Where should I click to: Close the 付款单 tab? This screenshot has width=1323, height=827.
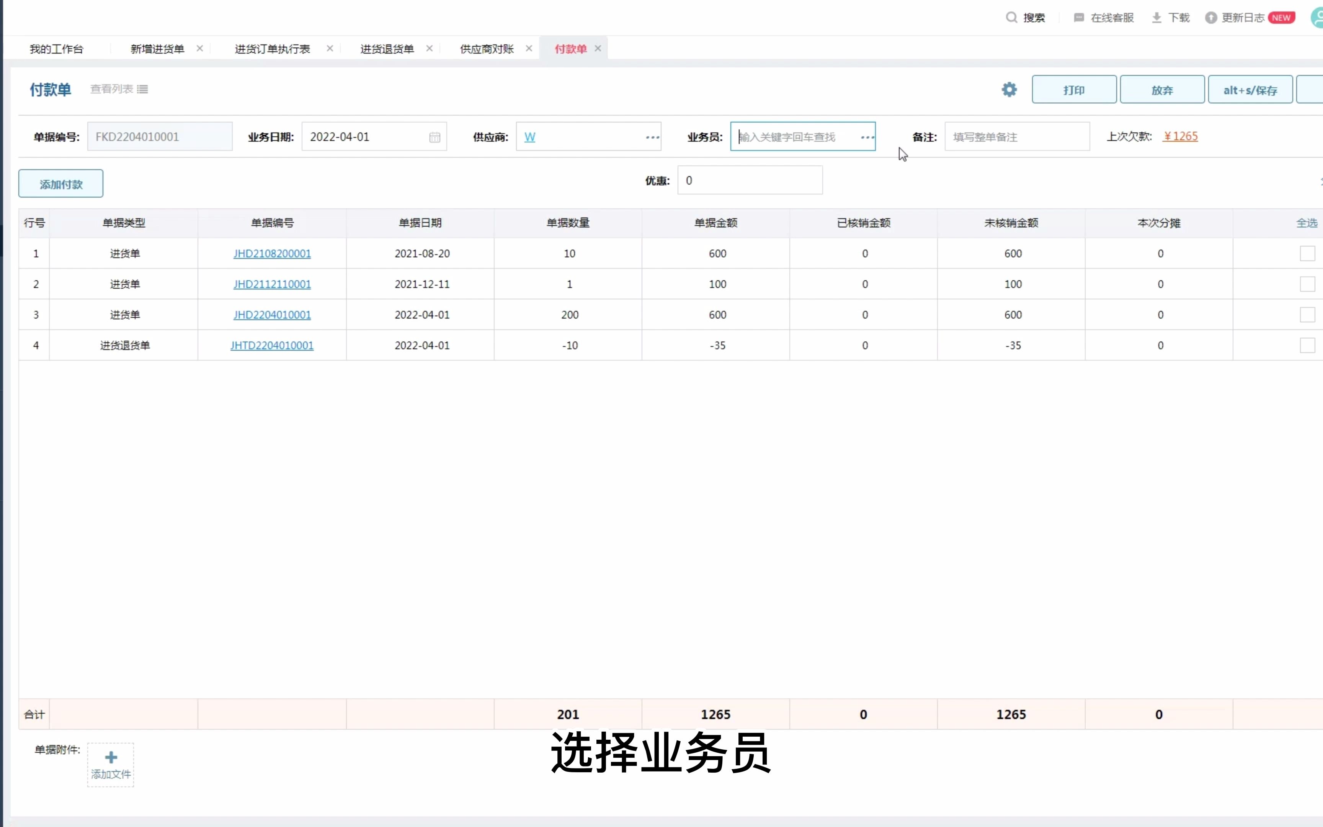pos(598,48)
